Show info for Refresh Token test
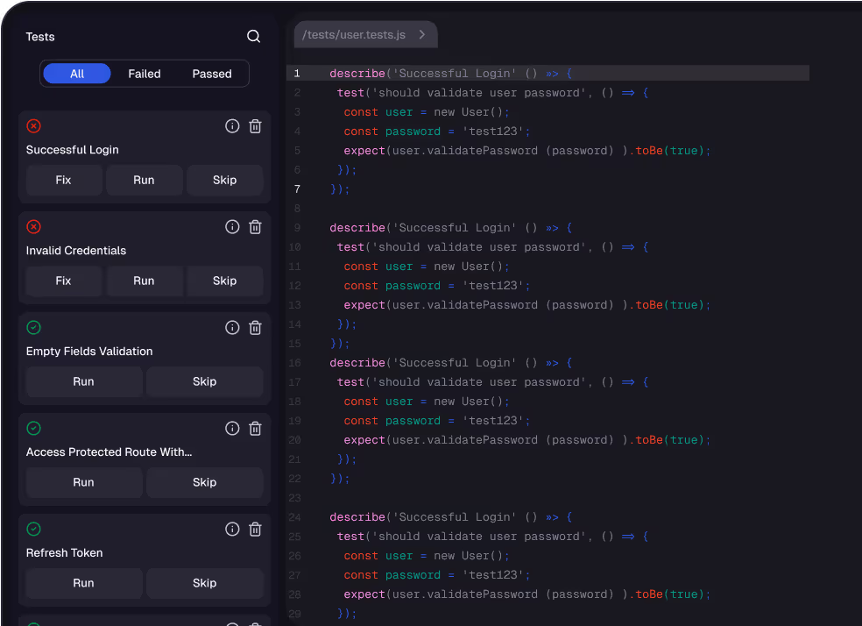 coord(232,529)
